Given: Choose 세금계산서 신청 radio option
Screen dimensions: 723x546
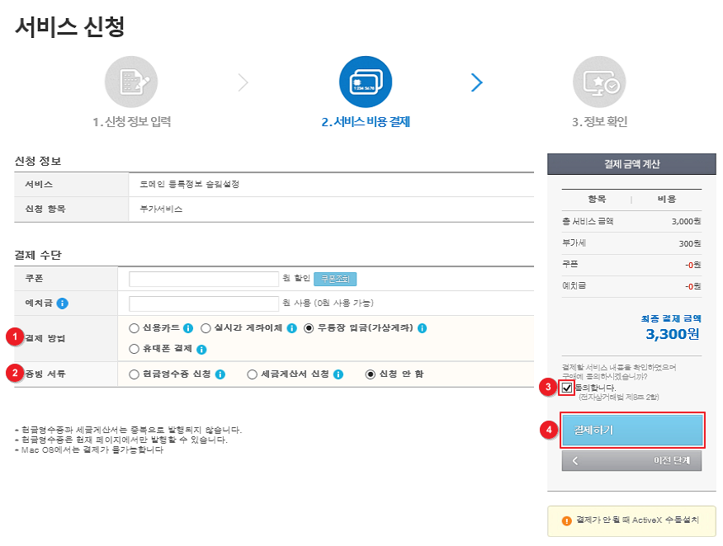Looking at the screenshot, I should coord(253,374).
